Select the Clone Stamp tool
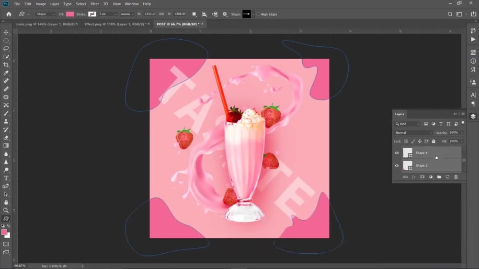Viewport: 479px width, 269px height. point(6,121)
